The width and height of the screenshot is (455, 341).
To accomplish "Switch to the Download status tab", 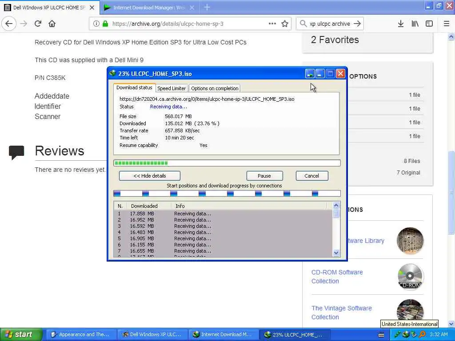I will click(134, 87).
